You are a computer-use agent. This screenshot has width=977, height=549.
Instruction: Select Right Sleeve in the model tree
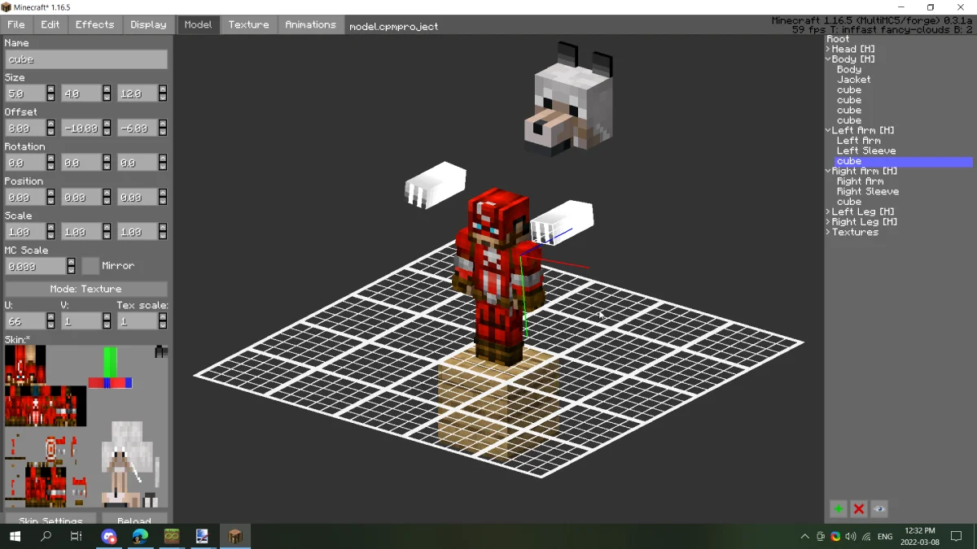[868, 191]
